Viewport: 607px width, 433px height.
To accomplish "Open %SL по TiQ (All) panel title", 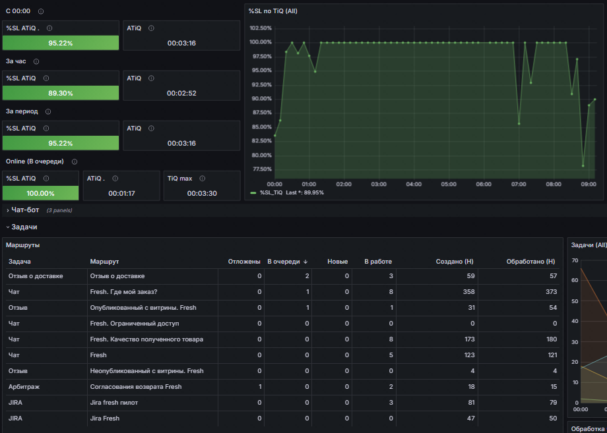I will pos(273,11).
